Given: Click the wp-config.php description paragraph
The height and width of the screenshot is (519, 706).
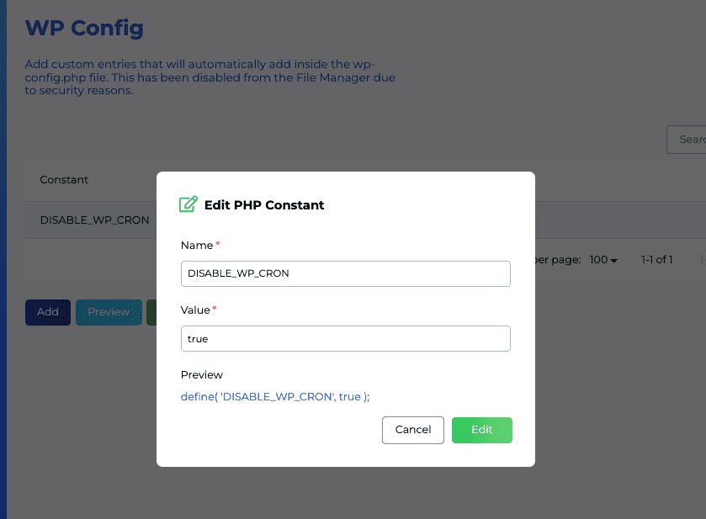Looking at the screenshot, I should pyautogui.click(x=210, y=77).
